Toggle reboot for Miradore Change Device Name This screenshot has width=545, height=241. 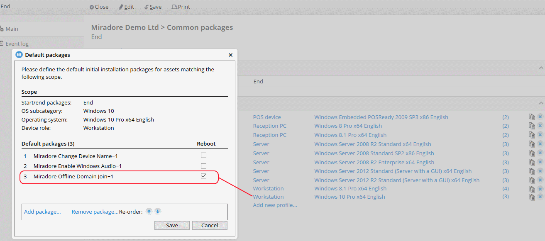203,156
